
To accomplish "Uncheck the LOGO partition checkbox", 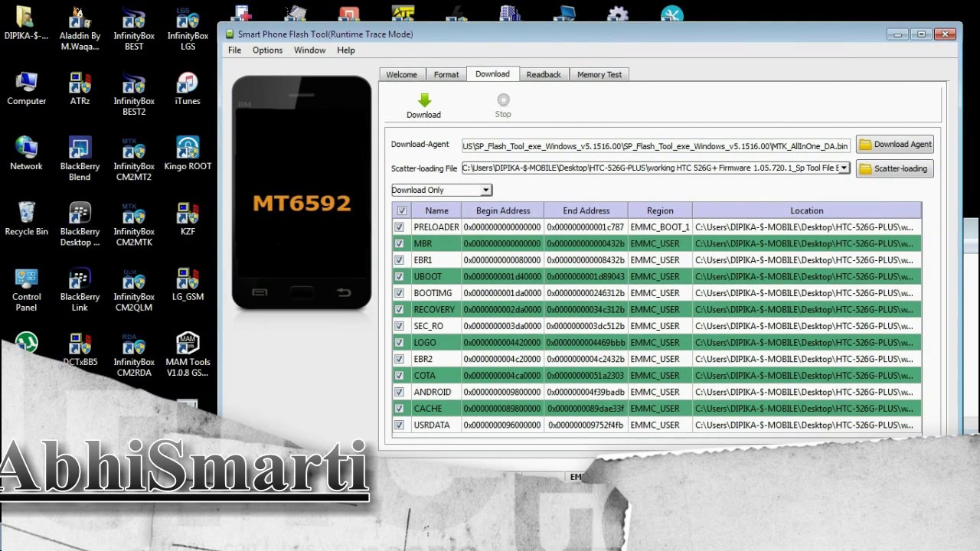I will (x=399, y=343).
